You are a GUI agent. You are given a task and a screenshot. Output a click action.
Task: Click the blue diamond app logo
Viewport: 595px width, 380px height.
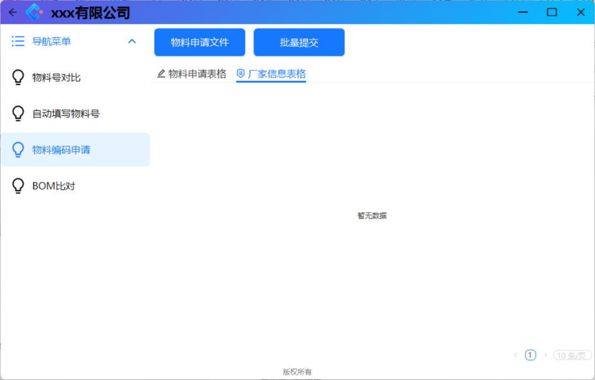34,12
